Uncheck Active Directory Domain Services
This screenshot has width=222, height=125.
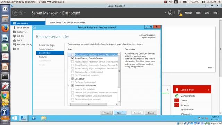coord(72,58)
